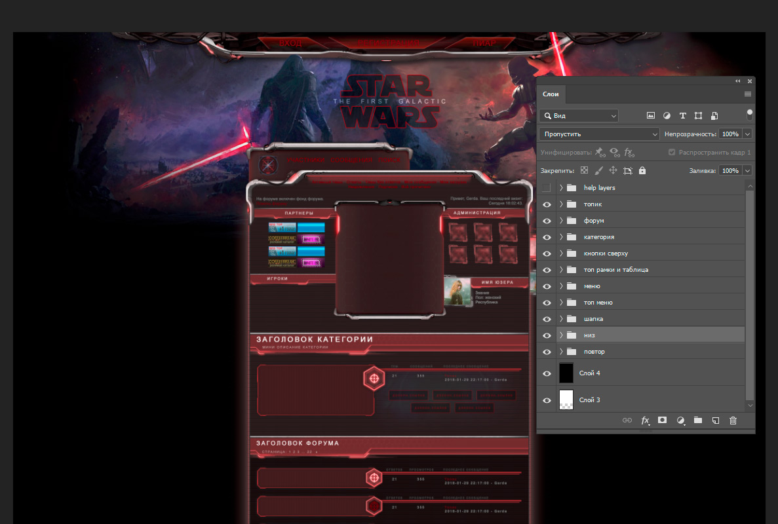This screenshot has height=524, width=778.
Task: Open the Непрозрачность slider arrow
Action: click(x=747, y=134)
